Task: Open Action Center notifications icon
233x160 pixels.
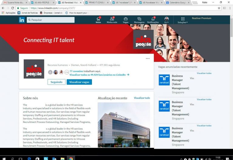Action: pyautogui.click(x=227, y=159)
